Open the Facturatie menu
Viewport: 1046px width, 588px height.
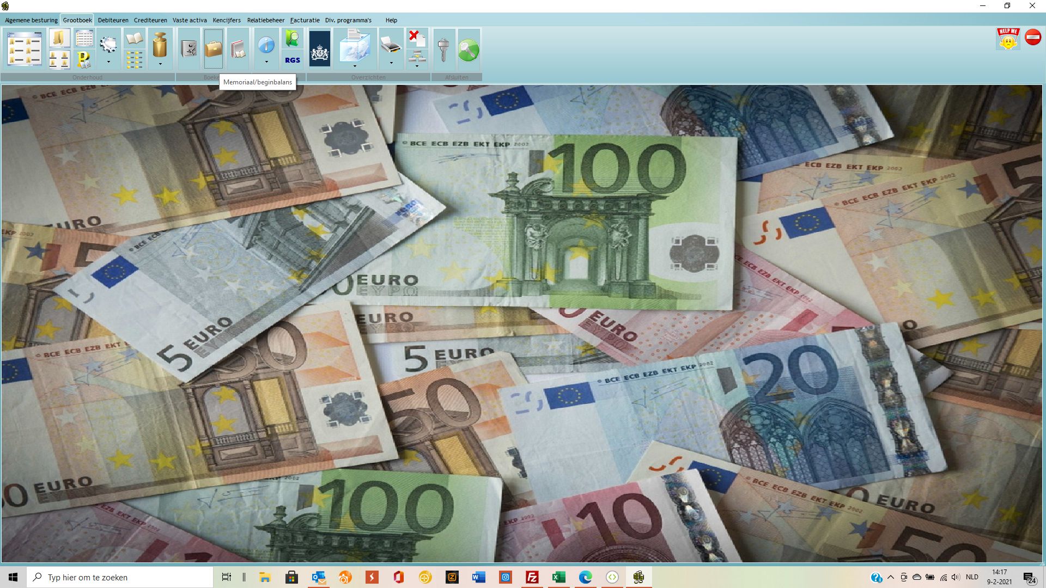(x=305, y=20)
